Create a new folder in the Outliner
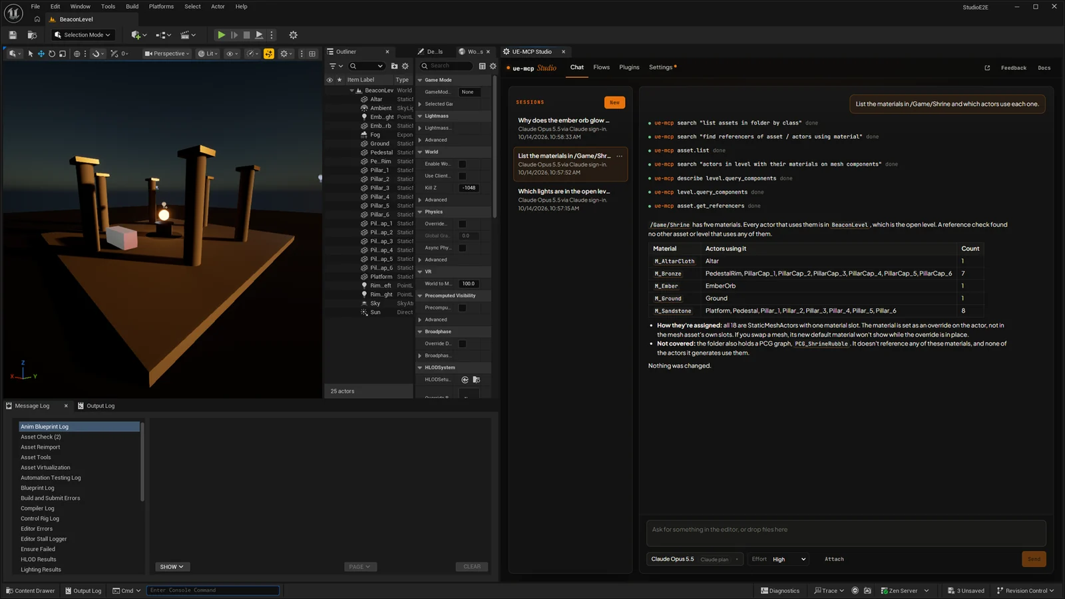Screen dimensions: 1065x599 pos(394,66)
